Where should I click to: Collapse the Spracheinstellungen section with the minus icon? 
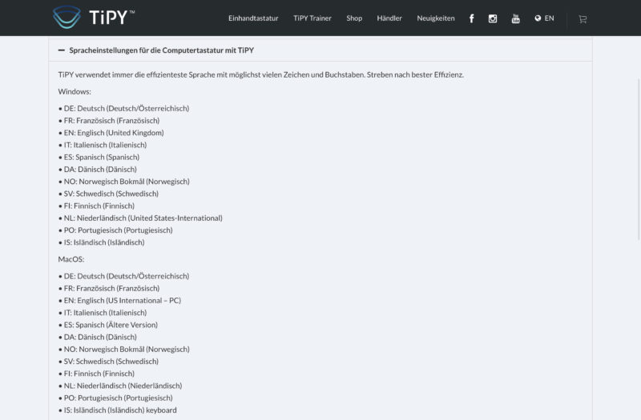click(62, 50)
